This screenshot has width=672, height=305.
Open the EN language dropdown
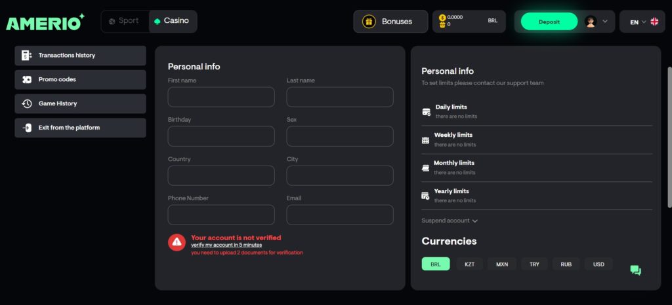638,22
